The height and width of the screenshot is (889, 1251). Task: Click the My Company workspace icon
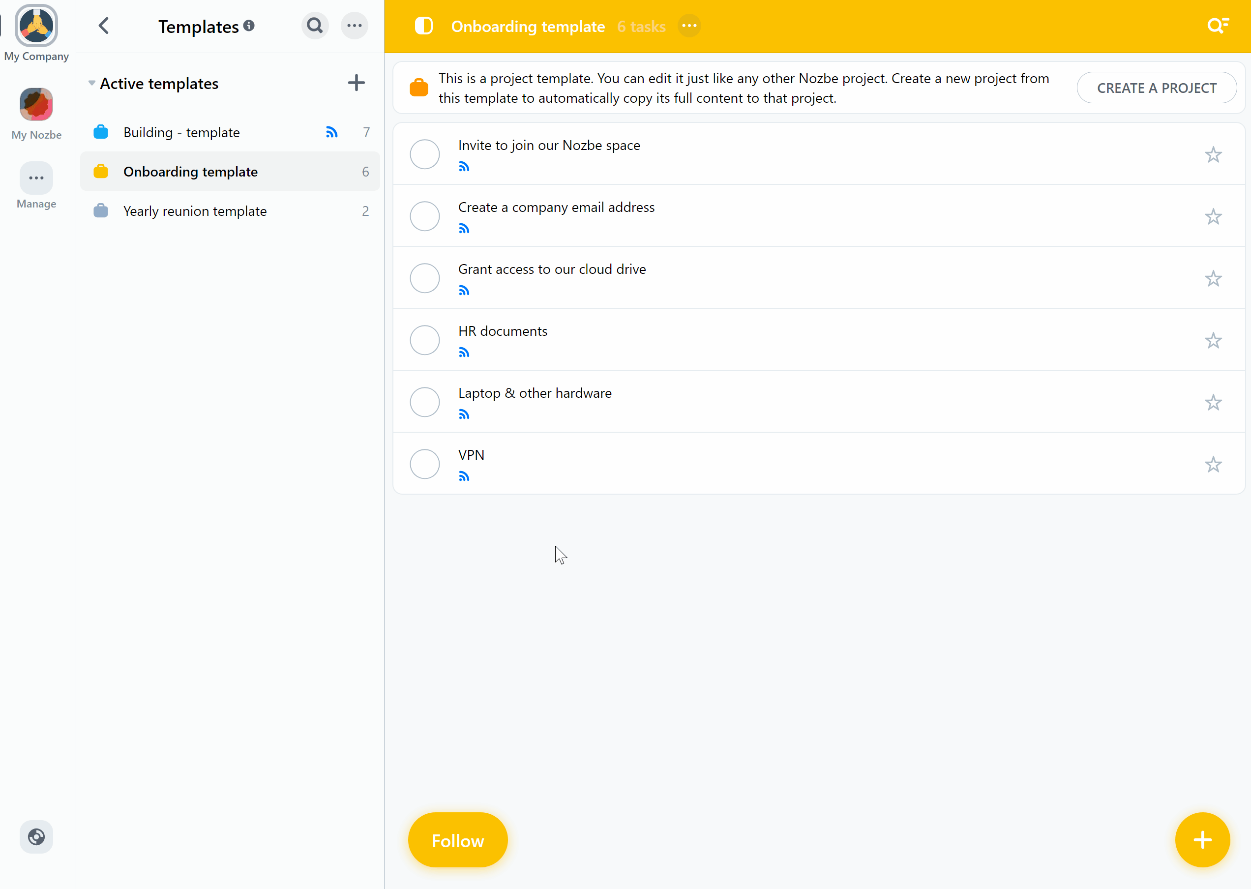pos(36,26)
